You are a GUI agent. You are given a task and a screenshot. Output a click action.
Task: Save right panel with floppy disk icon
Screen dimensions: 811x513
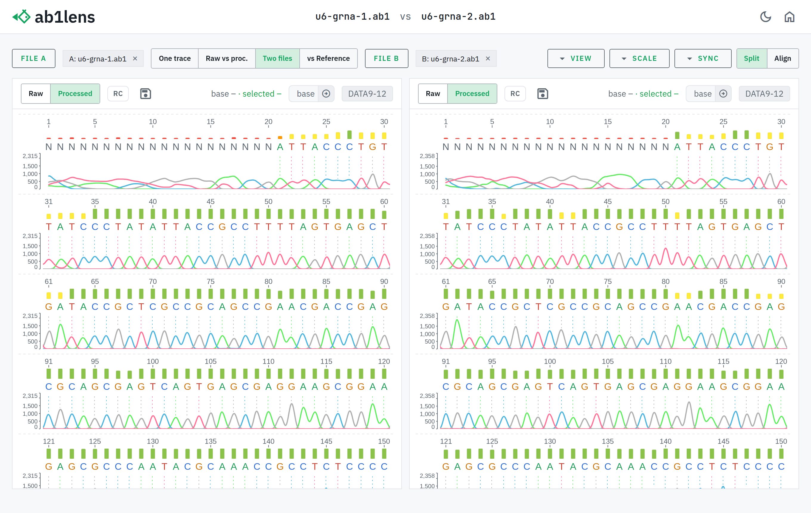click(543, 94)
